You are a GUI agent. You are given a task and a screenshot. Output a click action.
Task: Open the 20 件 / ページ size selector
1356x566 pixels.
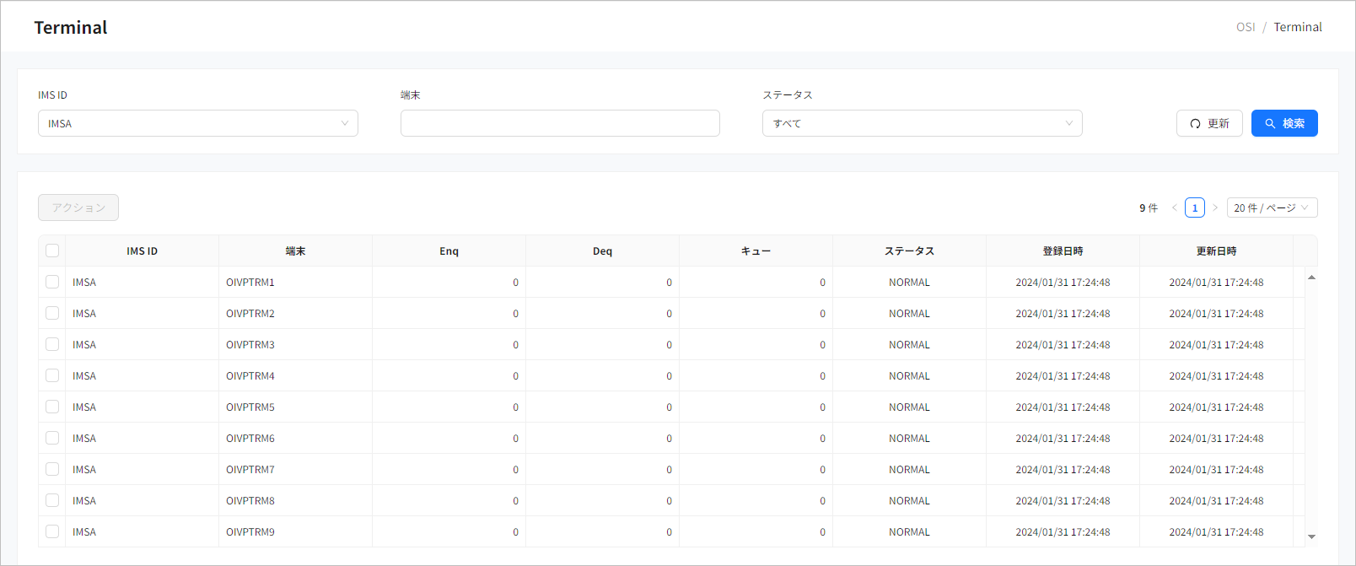pyautogui.click(x=1271, y=208)
